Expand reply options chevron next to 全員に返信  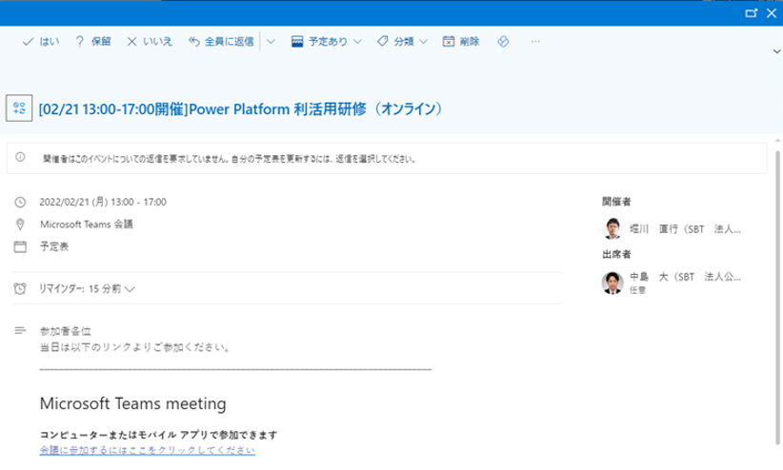(271, 42)
